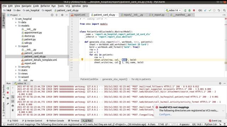Hide the Run panel with the minus icon

click(x=225, y=83)
